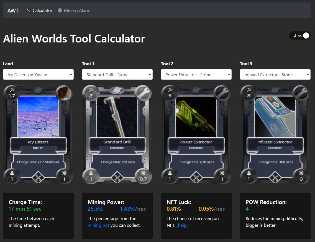Click the Land label above the dropdown
315x242 pixels.
[x=8, y=64]
